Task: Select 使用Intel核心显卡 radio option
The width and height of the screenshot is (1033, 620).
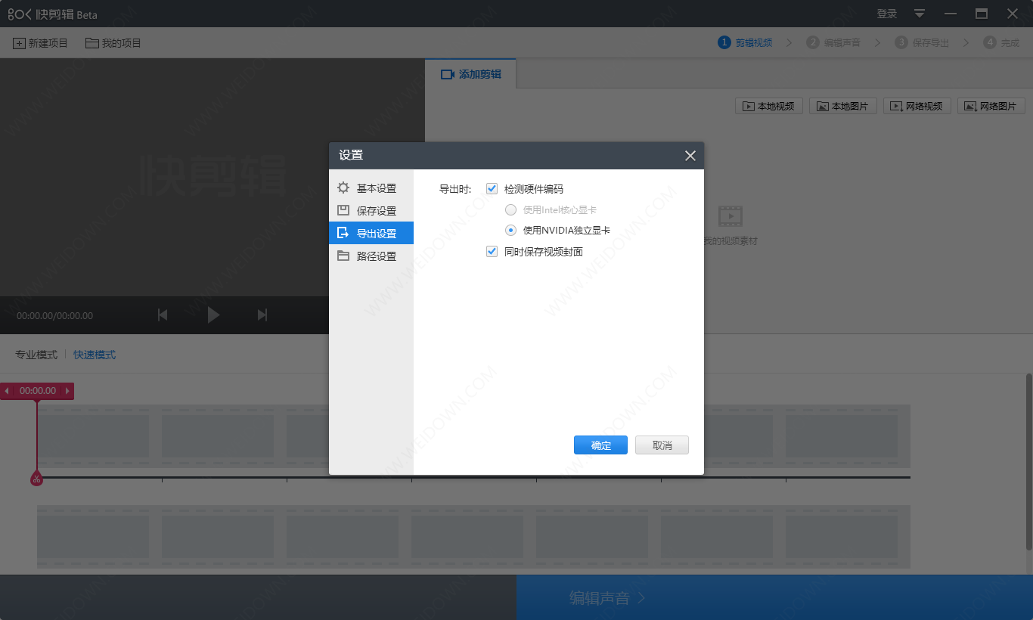Action: (511, 210)
